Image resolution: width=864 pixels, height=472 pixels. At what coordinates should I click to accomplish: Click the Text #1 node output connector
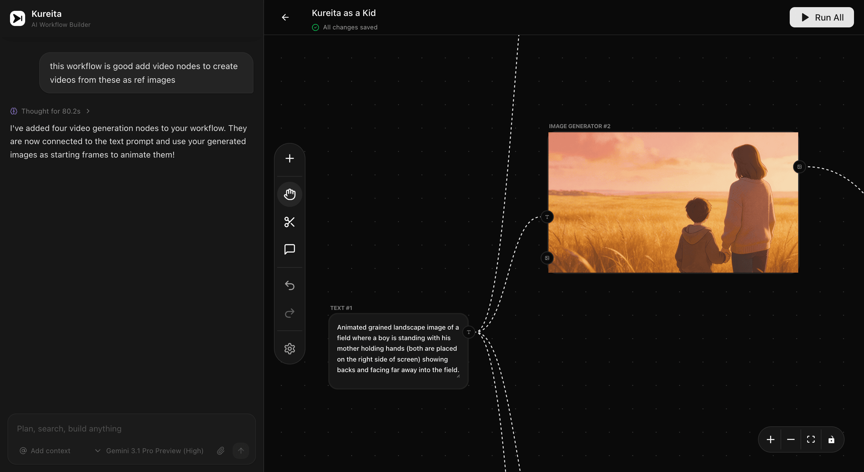click(x=469, y=332)
